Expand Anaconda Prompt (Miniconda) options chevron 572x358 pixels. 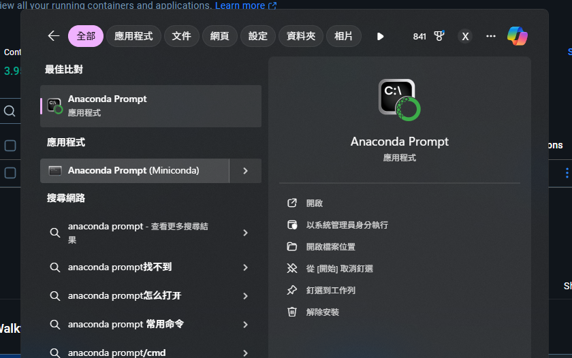pos(246,171)
